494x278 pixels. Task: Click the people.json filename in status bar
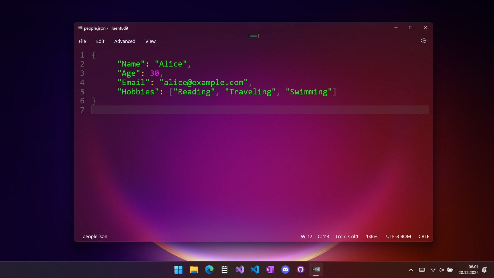[x=95, y=236]
